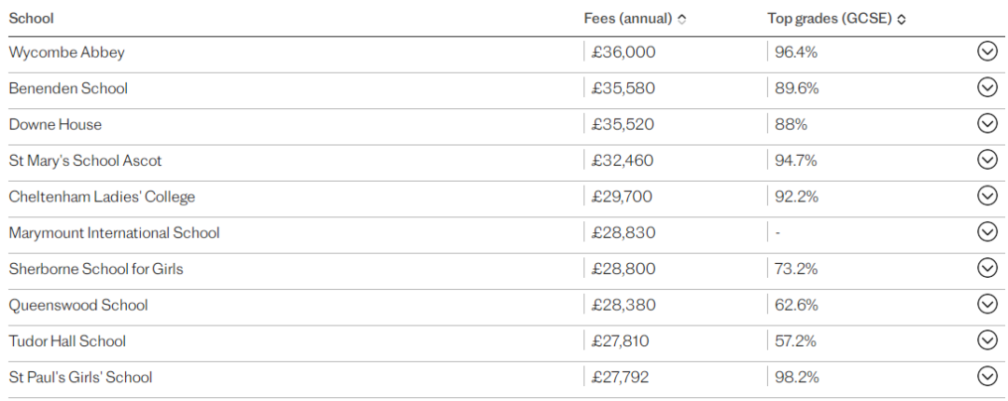Click the Top grades (GCSE) header
Image resolution: width=1008 pixels, height=401 pixels.
pyautogui.click(x=830, y=19)
